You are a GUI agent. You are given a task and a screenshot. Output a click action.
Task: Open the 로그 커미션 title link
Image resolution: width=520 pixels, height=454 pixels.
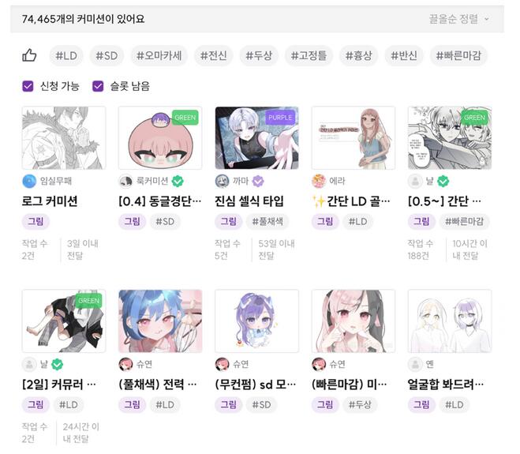coord(50,201)
